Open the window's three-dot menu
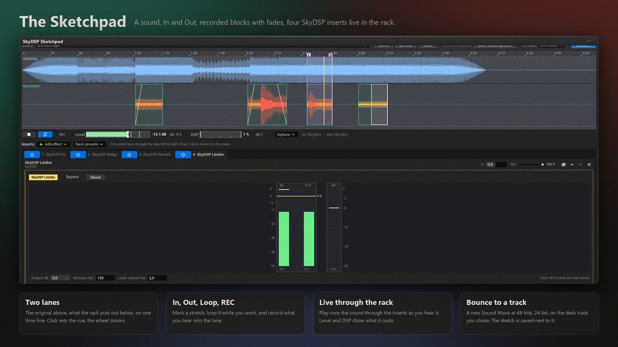 click(589, 41)
